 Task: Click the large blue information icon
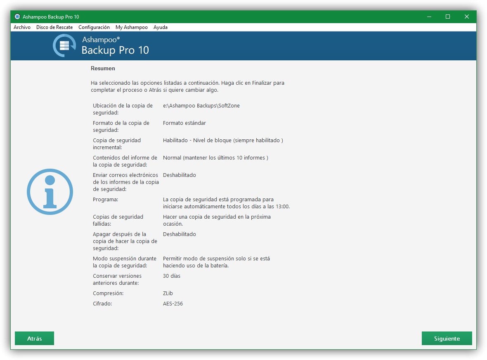click(50, 192)
